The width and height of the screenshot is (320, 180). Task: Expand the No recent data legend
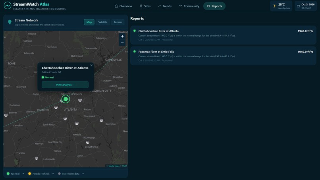pyautogui.click(x=71, y=174)
